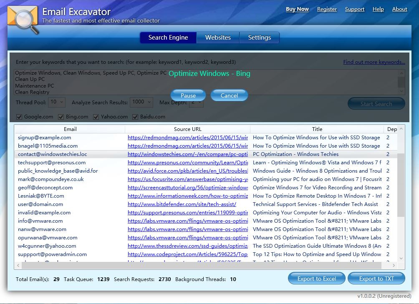Select the user@domain.com email
Screen dimensions: 419x304
pyautogui.click(x=40, y=204)
